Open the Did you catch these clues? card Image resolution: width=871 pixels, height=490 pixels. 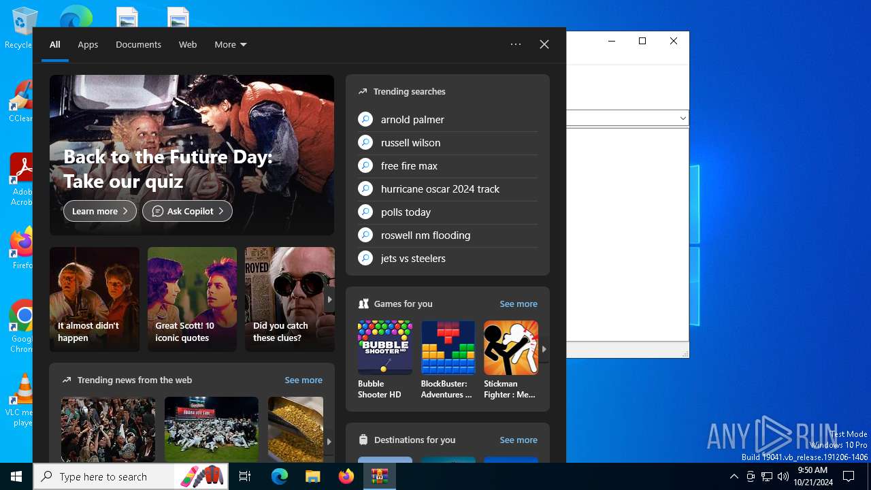290,299
